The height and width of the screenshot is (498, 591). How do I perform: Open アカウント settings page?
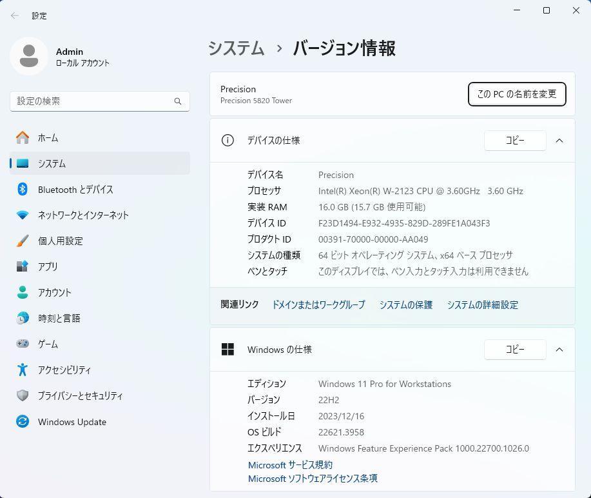[100, 292]
